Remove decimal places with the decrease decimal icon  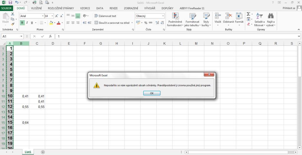(162, 23)
